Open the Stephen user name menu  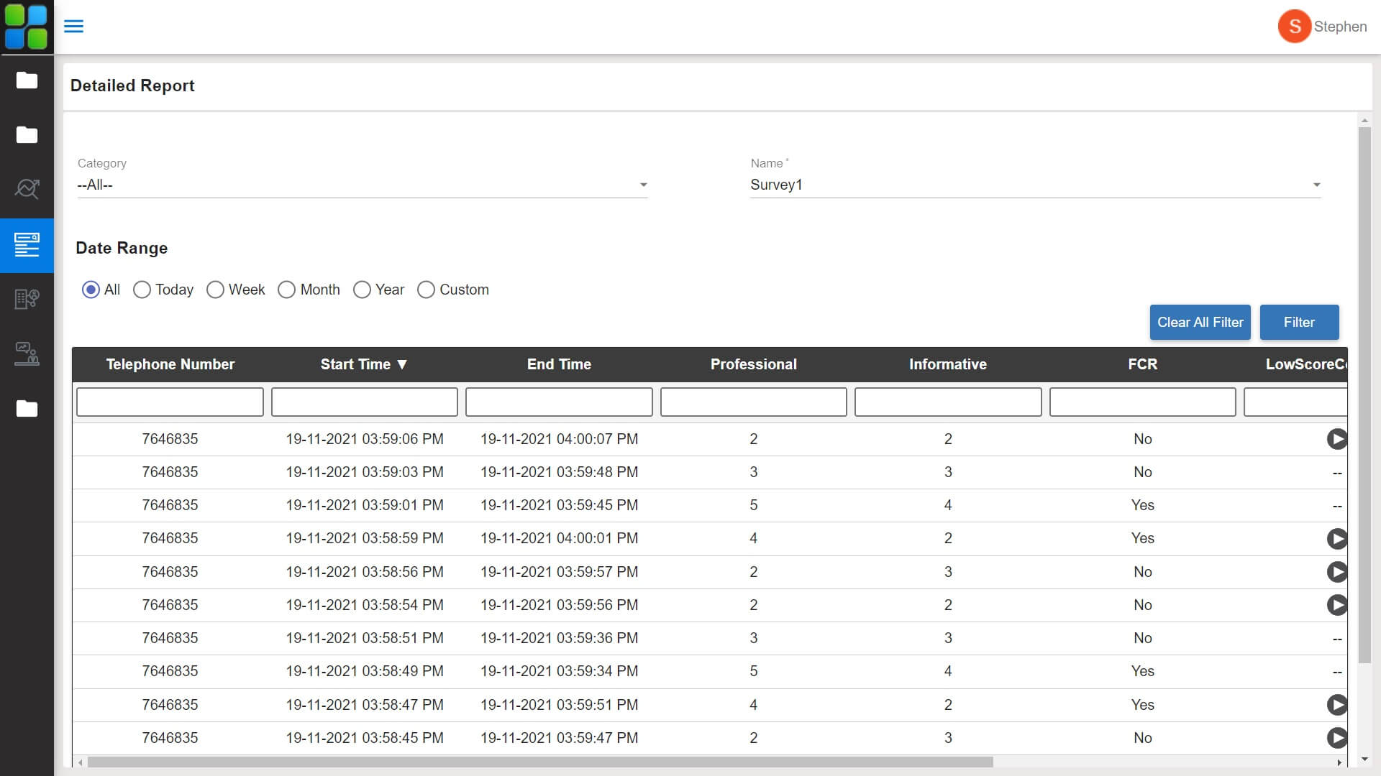1340,27
